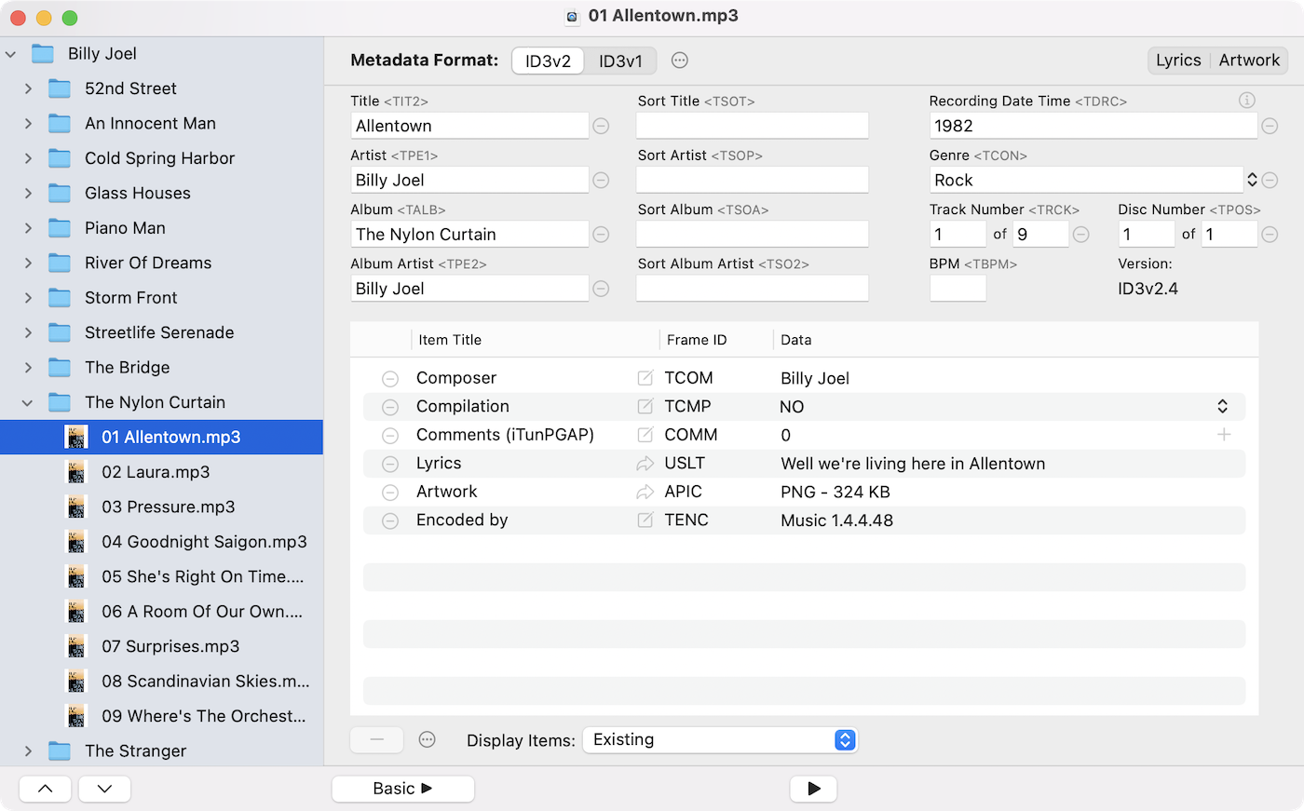Remove the Genre tag with its minus icon
The width and height of the screenshot is (1304, 811).
(1270, 180)
